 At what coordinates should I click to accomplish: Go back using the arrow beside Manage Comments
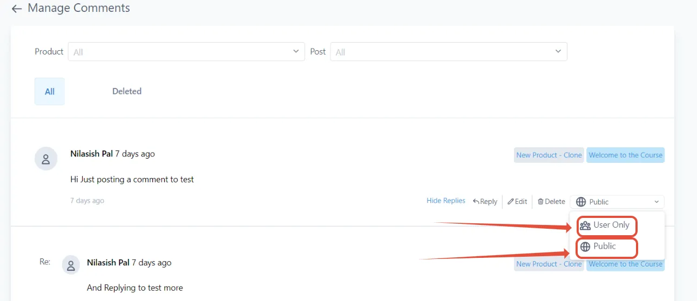[x=17, y=9]
